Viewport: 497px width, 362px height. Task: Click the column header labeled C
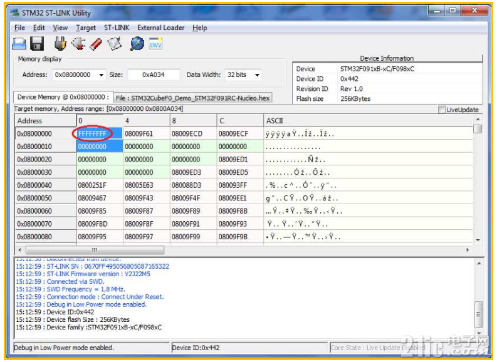(240, 121)
